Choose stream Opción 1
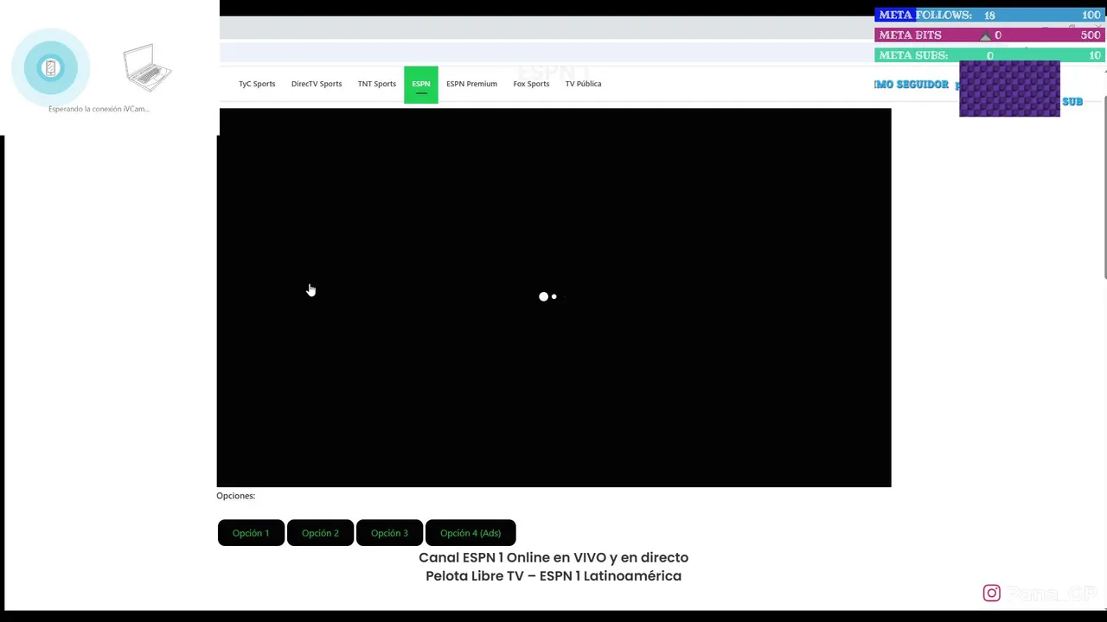 pos(251,533)
